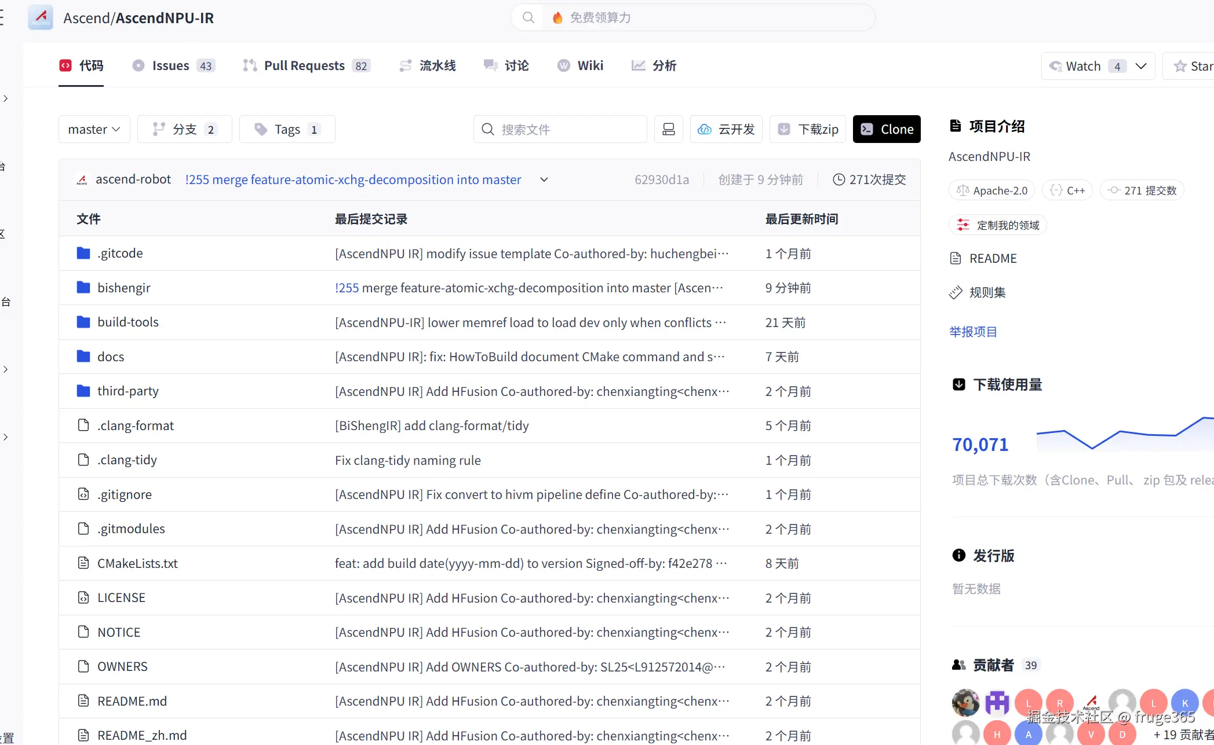Click the 举报项目 report link

[973, 332]
